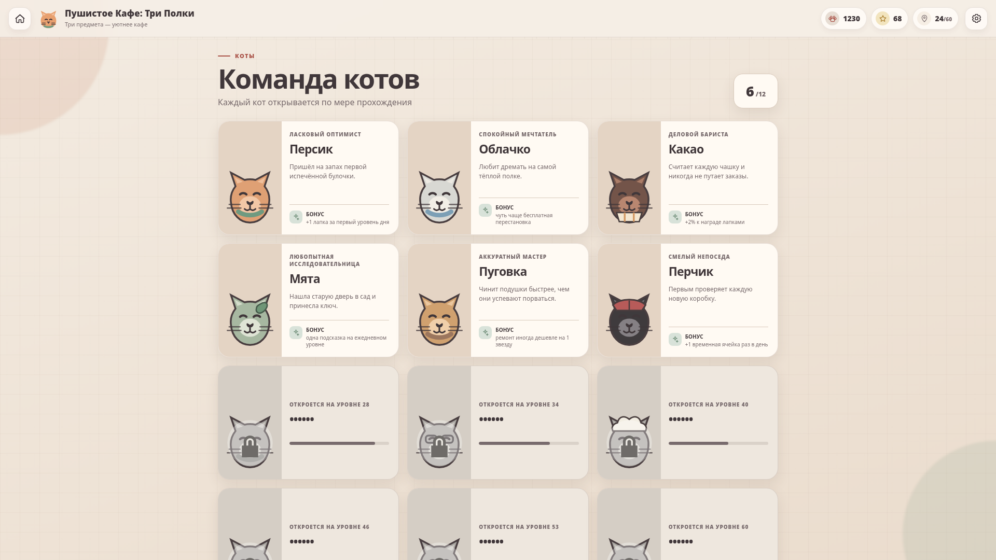Click the paw icon in currency pill
This screenshot has width=996, height=560.
pyautogui.click(x=833, y=19)
